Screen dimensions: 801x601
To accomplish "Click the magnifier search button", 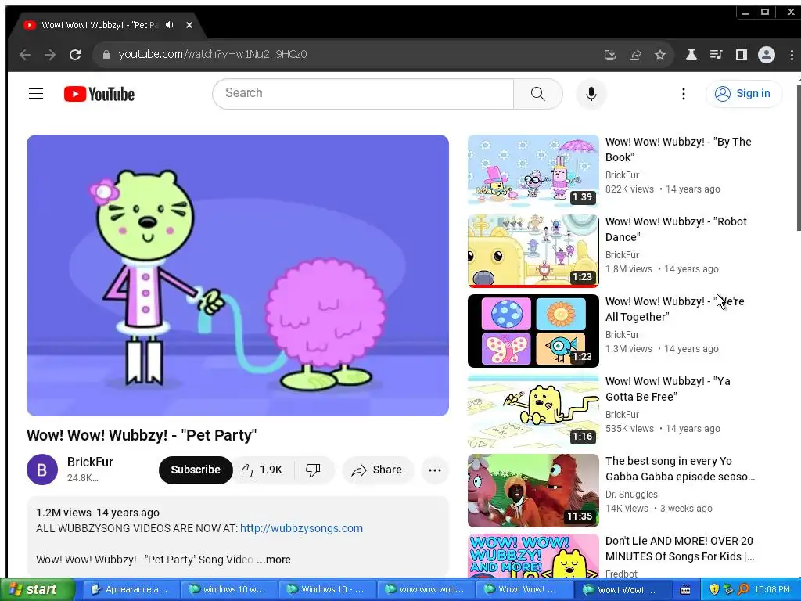I will (538, 94).
